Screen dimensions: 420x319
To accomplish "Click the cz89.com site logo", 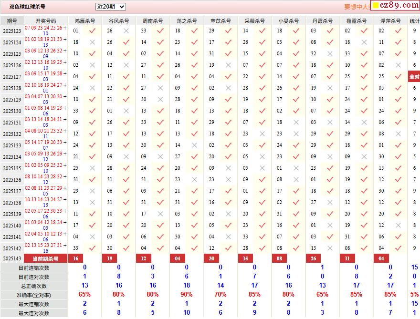I will click(395, 5).
